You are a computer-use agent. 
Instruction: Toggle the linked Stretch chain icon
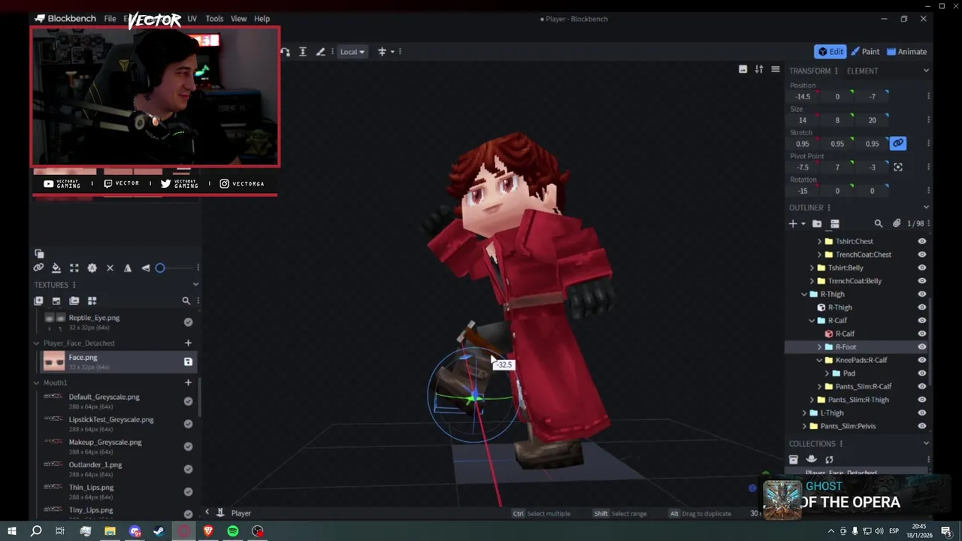coord(898,143)
